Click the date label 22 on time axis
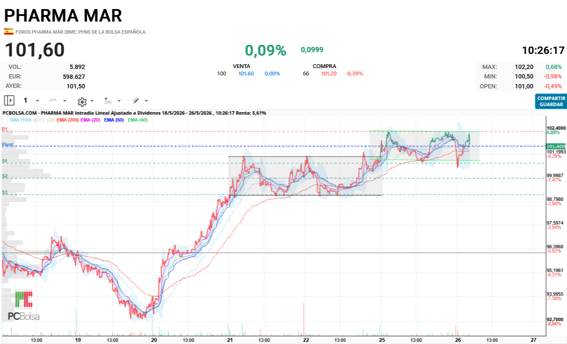The image size is (567, 344). point(306,340)
